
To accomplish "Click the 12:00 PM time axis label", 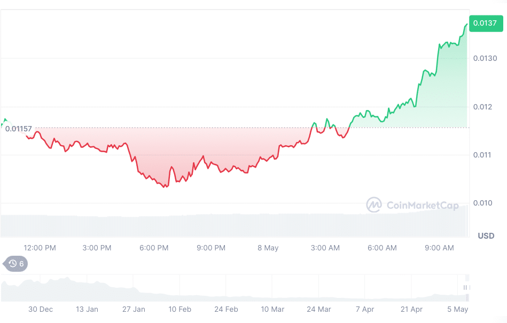I will tap(40, 248).
